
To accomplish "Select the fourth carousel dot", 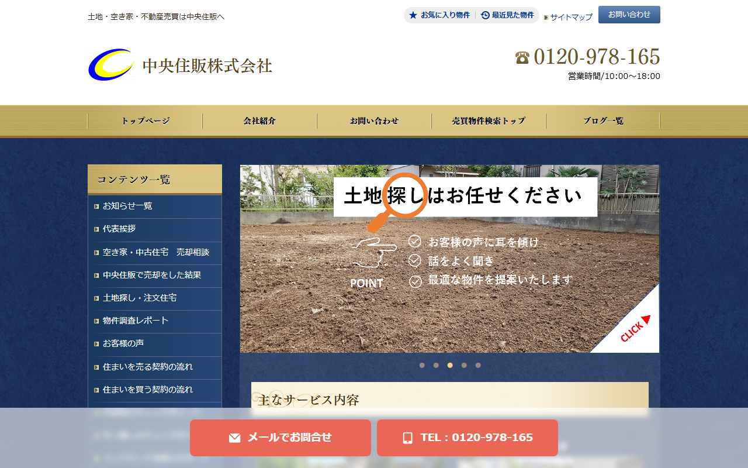I will (464, 365).
